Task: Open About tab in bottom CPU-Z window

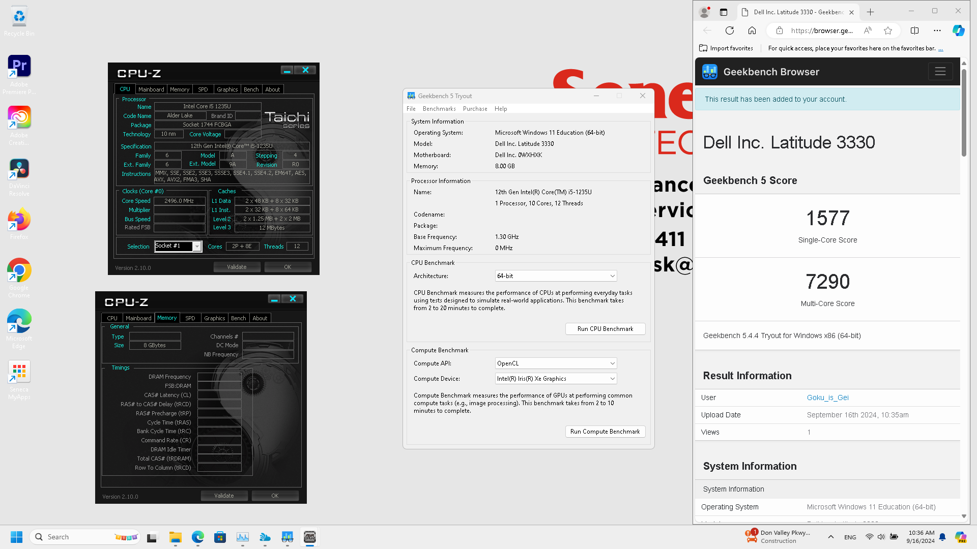Action: (x=260, y=318)
